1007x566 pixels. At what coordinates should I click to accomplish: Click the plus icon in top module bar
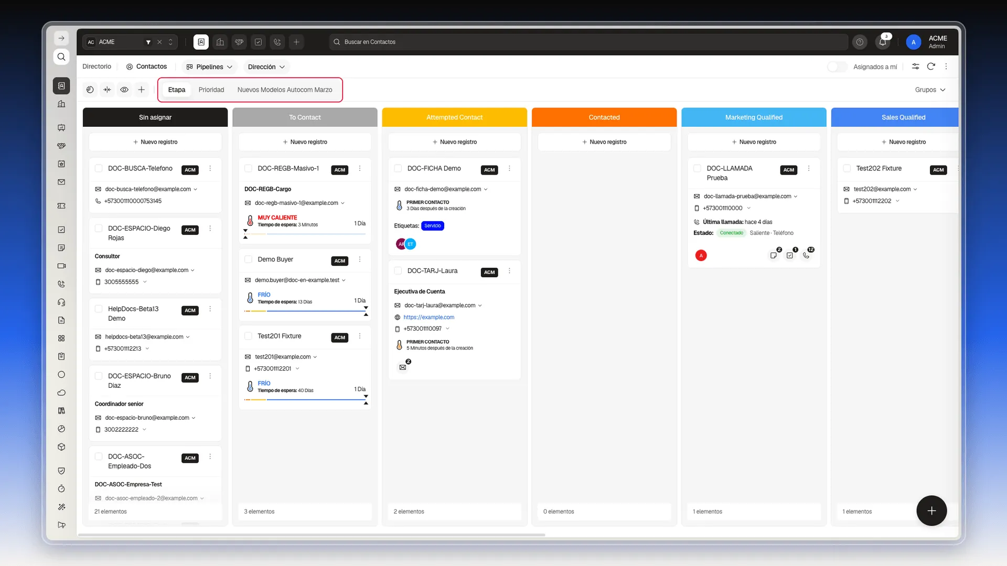[x=296, y=42]
